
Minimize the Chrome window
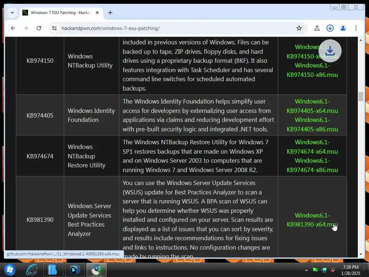click(334, 7)
